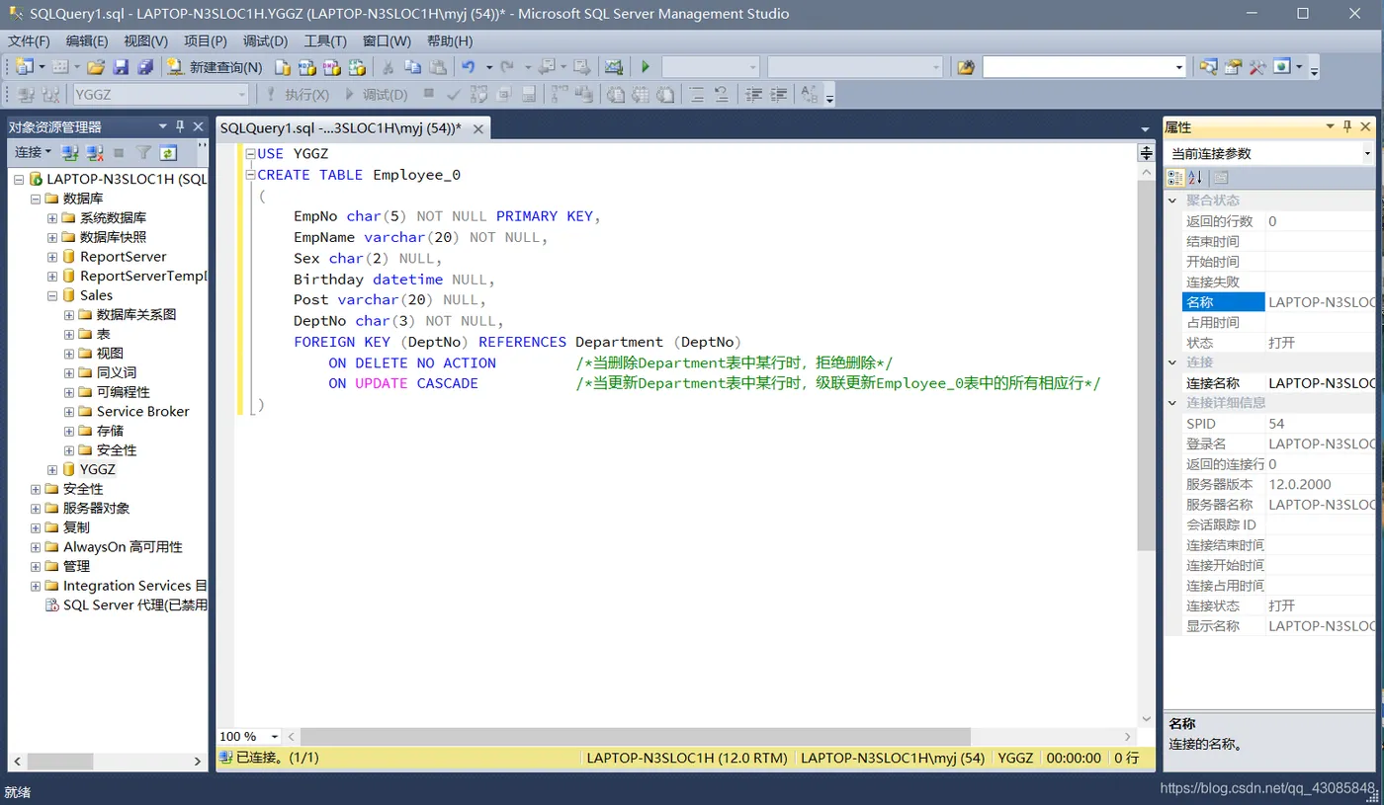
Task: Collapse the Sales database node
Action: tap(53, 295)
